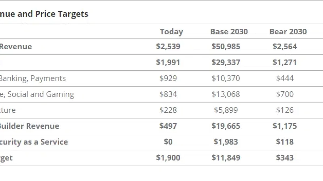323x181 pixels.
Task: Click the 'Today' column header
Action: click(x=171, y=32)
